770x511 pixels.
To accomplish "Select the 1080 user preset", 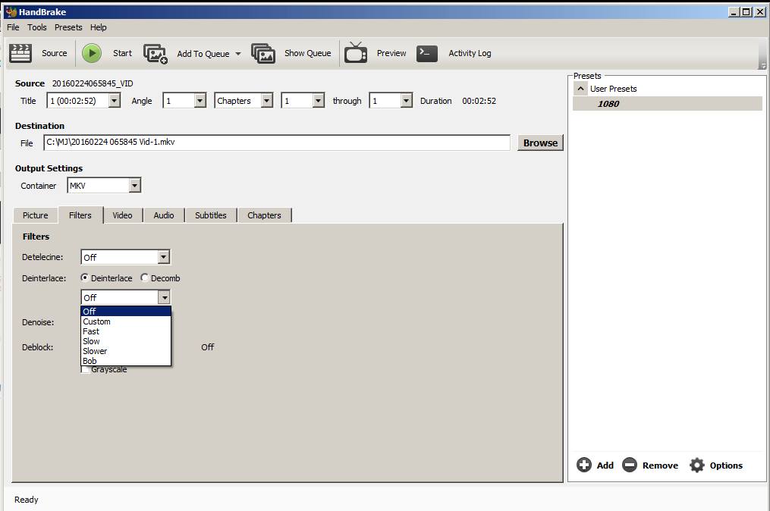I will (668, 104).
